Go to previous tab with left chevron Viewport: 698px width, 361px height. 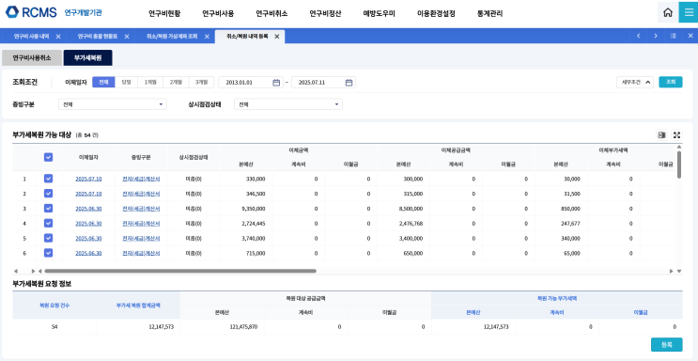click(639, 36)
